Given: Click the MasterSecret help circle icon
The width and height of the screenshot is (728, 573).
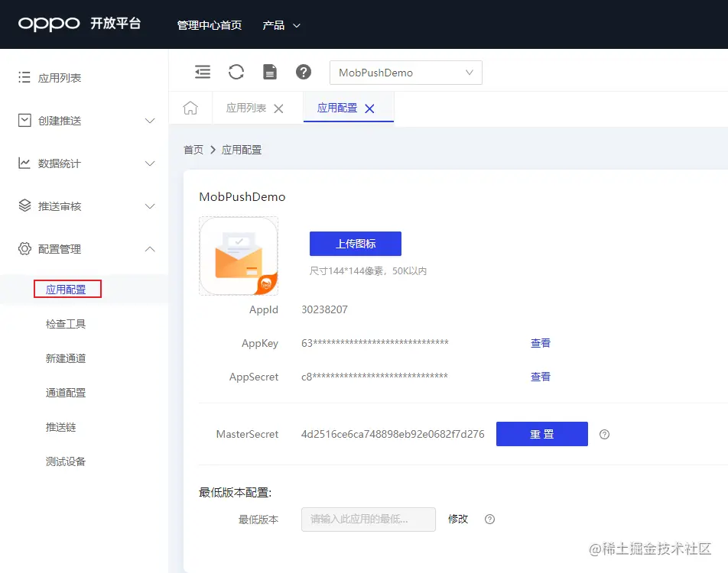Looking at the screenshot, I should (x=604, y=434).
